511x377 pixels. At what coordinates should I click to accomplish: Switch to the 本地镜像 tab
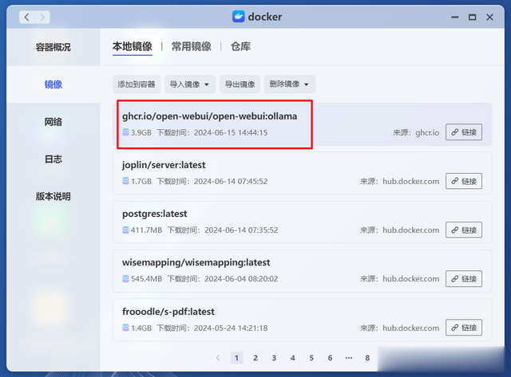click(133, 46)
